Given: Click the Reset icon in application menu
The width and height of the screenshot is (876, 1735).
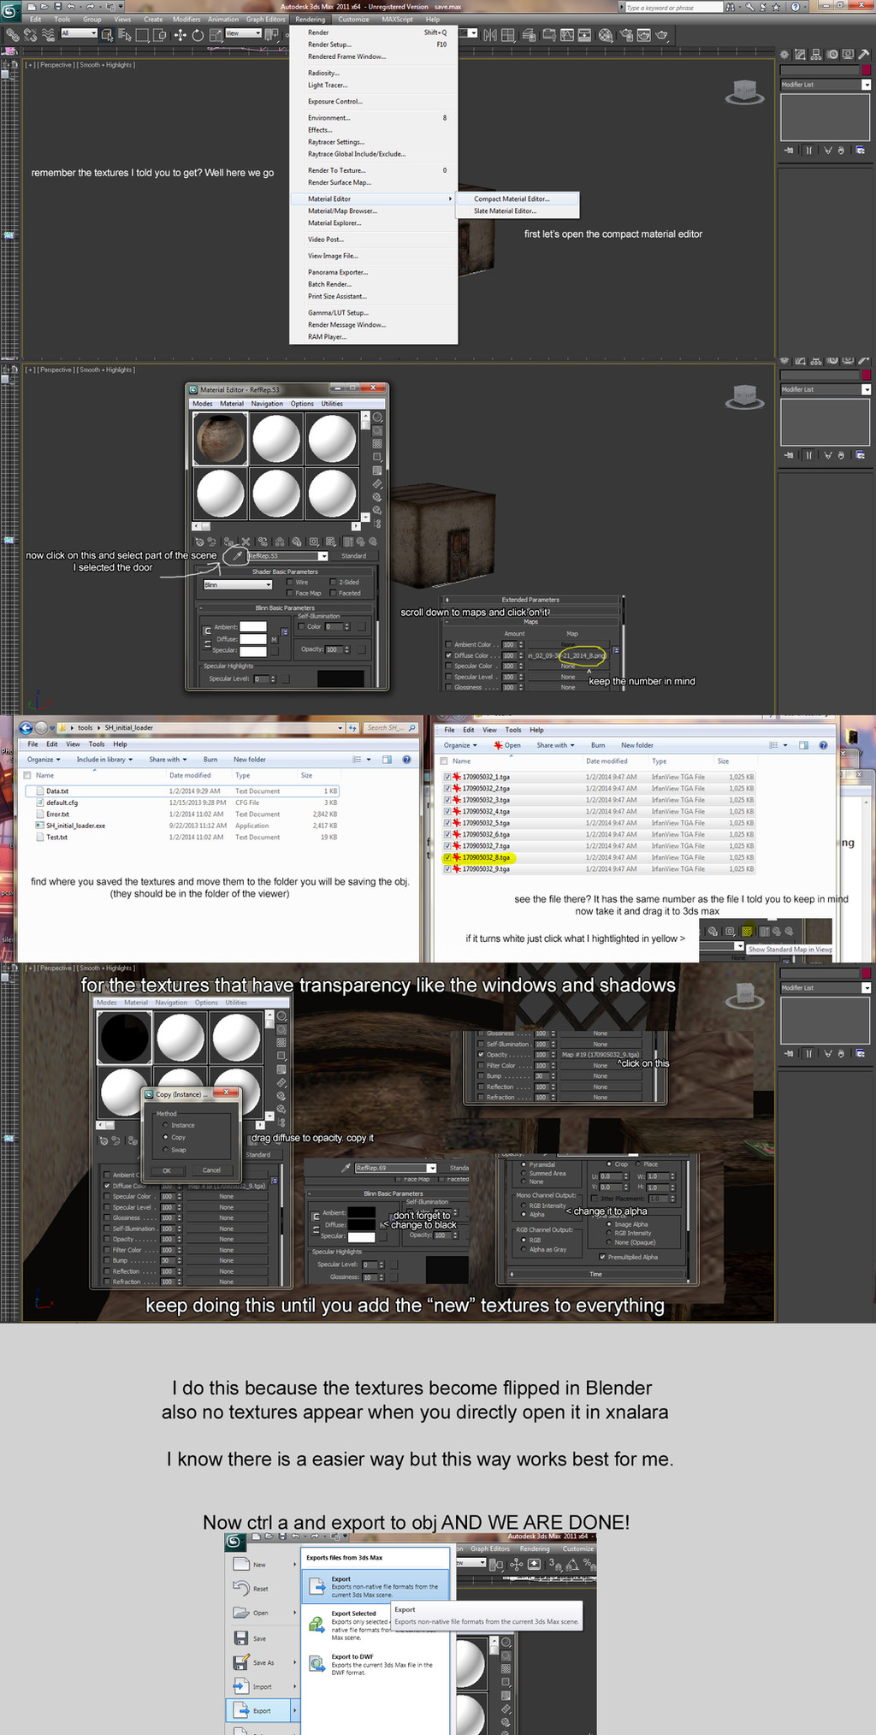Looking at the screenshot, I should point(240,1588).
